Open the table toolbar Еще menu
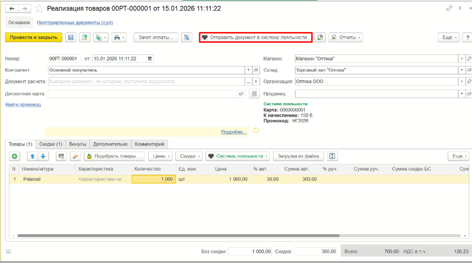472x263 pixels. (x=459, y=156)
